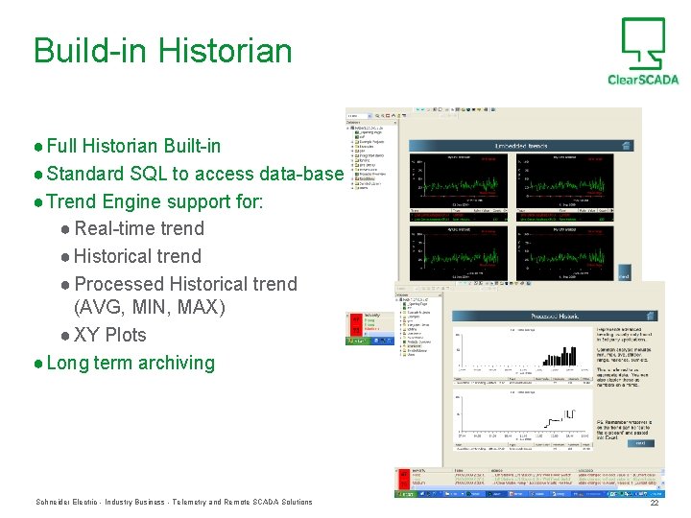This screenshot has height=518, width=691.
Task: Click 'Real-time trend' sub-bullet
Action: pyautogui.click(x=139, y=228)
